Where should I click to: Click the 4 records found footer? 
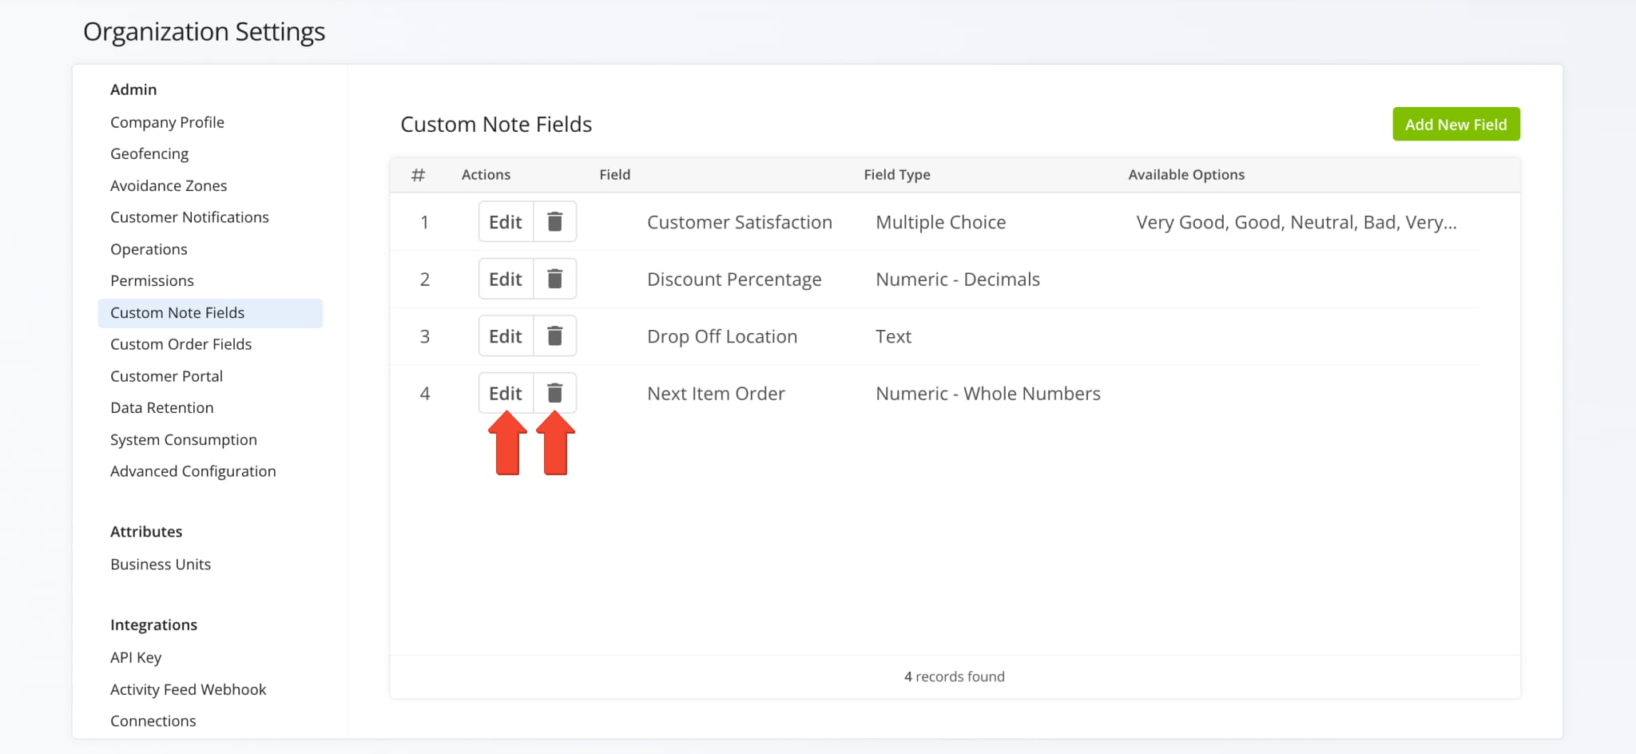[x=955, y=677]
